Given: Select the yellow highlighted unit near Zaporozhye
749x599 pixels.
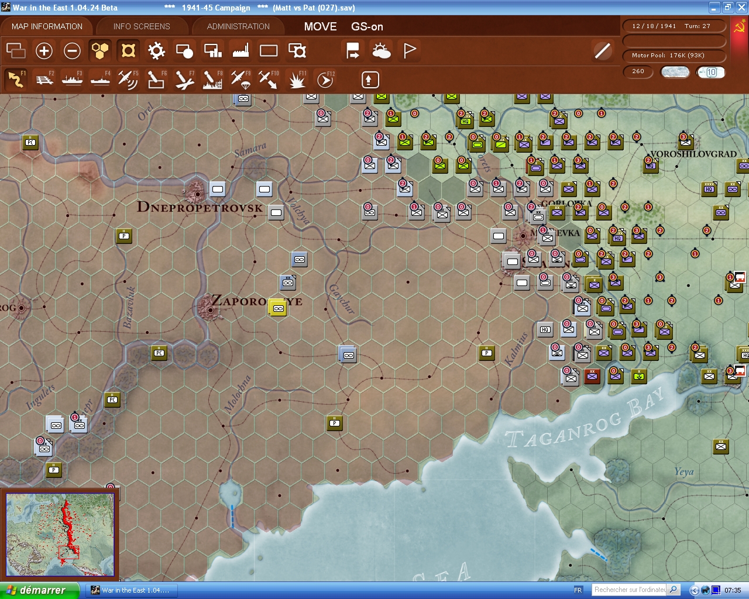Looking at the screenshot, I should (x=277, y=307).
